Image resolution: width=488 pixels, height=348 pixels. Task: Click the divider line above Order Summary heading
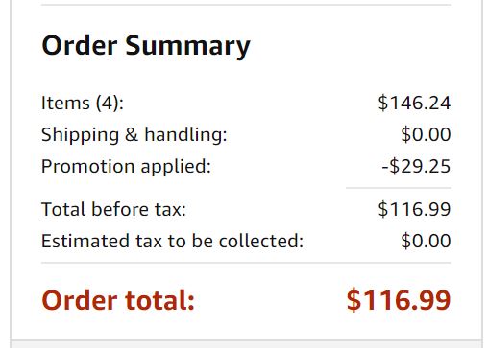point(246,5)
